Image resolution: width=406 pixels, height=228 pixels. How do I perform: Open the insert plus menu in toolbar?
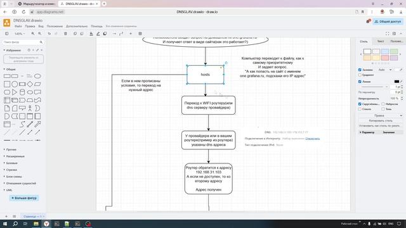131,34
